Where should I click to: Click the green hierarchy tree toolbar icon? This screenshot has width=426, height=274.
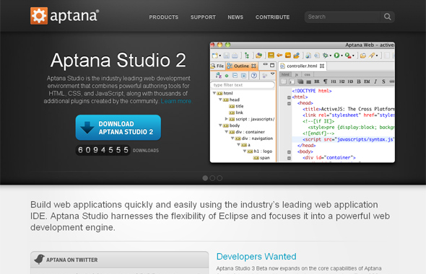click(x=247, y=56)
